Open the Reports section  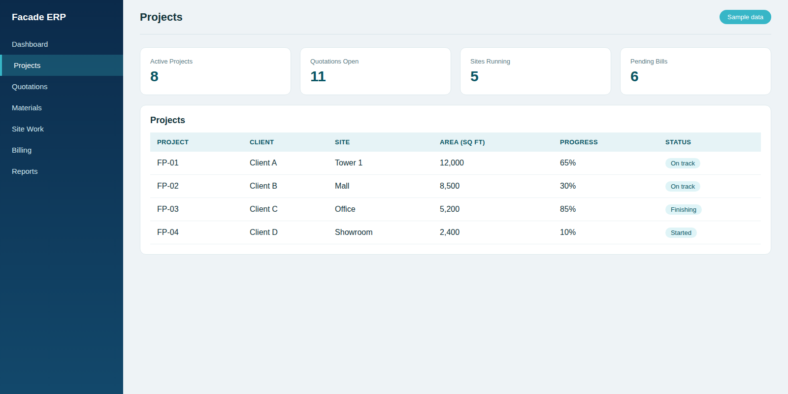pyautogui.click(x=62, y=171)
